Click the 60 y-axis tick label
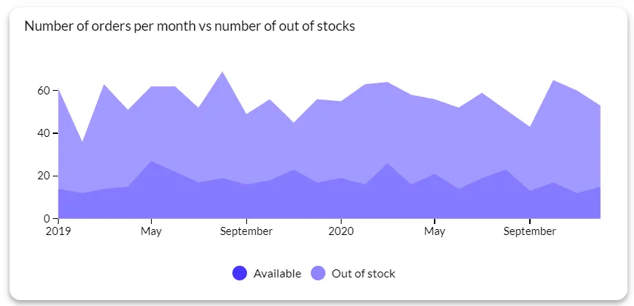634x306 pixels. coord(44,91)
